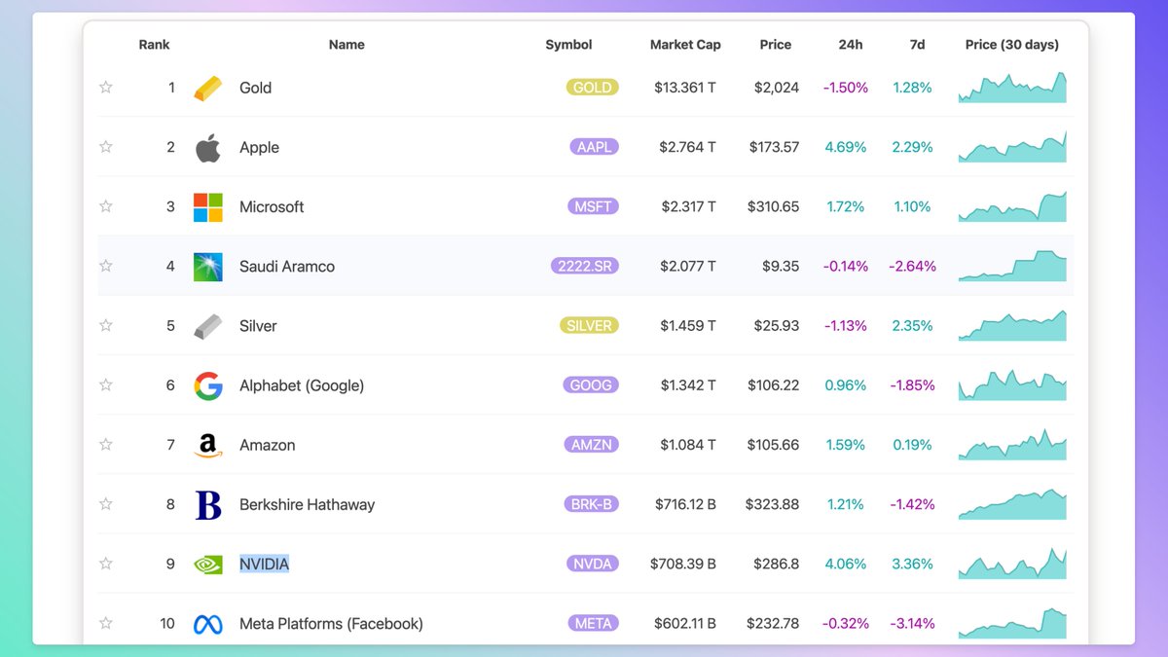
Task: Click the Silver bar icon
Action: (207, 326)
